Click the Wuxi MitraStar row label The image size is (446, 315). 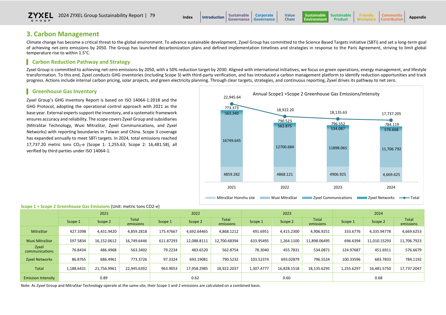[39, 241]
